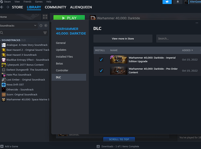The image size is (201, 149).
Task: Click the Downloads tray icon
Action: [x=98, y=146]
